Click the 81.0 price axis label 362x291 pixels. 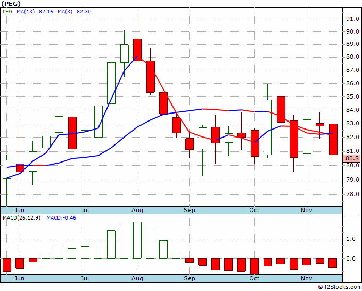coord(352,151)
